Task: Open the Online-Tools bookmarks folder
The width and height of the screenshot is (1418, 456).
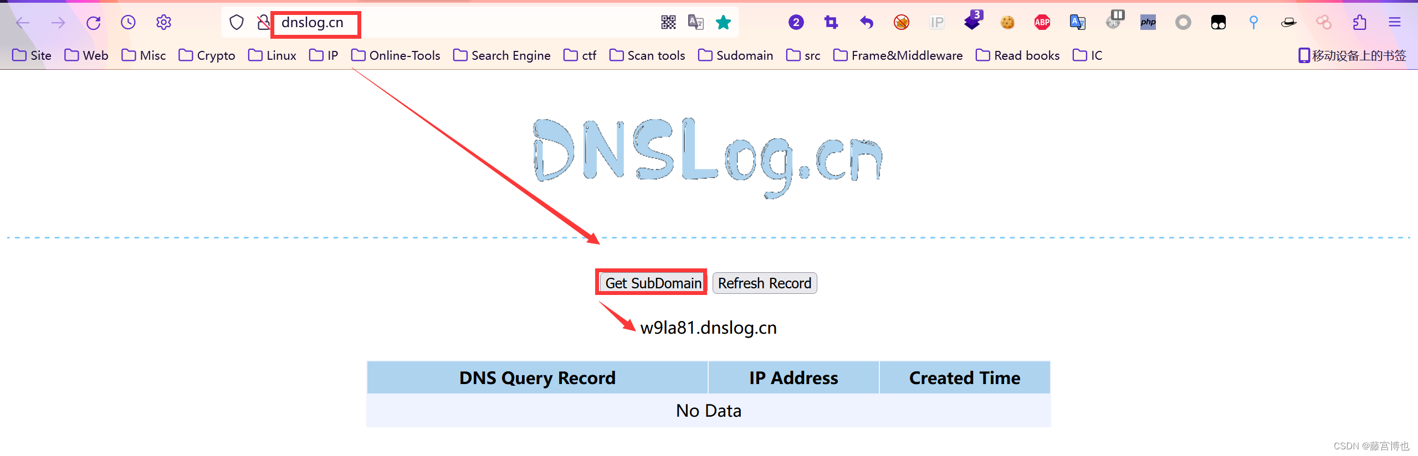Action: point(396,55)
